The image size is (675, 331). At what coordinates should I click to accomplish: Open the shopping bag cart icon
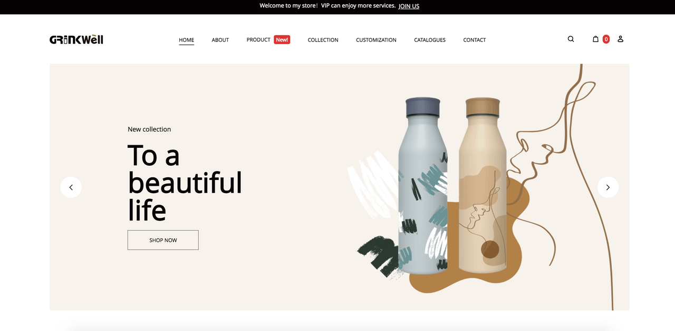595,39
